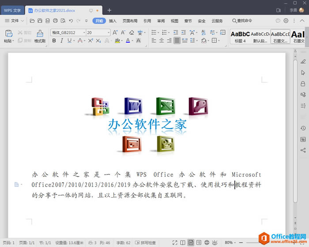Viewport: 309px width, 247px height.
Task: Undo the last action
Action: [71, 21]
